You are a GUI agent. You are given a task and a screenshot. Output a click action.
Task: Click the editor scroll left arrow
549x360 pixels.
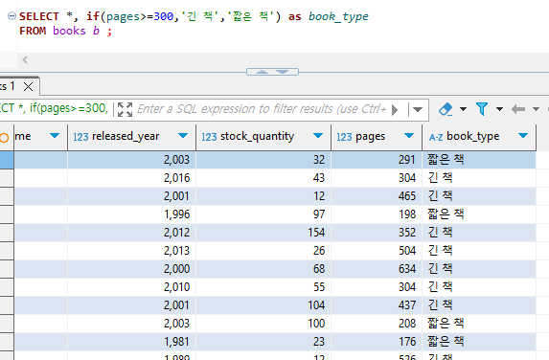pos(25,59)
